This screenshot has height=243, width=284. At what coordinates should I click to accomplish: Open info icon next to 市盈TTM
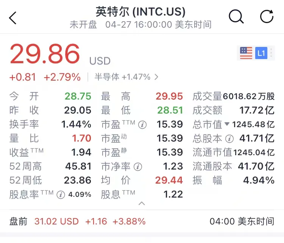coord(142,125)
